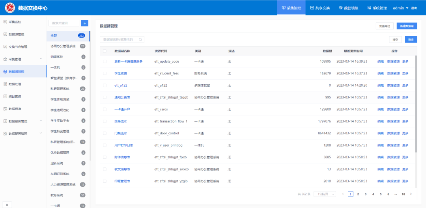Expand the 采集管理 submenu chevron

[x=41, y=59]
